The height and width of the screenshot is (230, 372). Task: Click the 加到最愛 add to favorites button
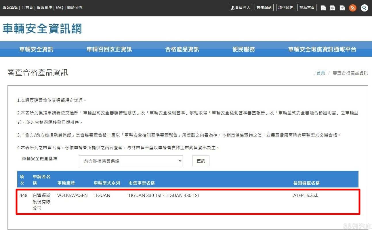coord(285,8)
